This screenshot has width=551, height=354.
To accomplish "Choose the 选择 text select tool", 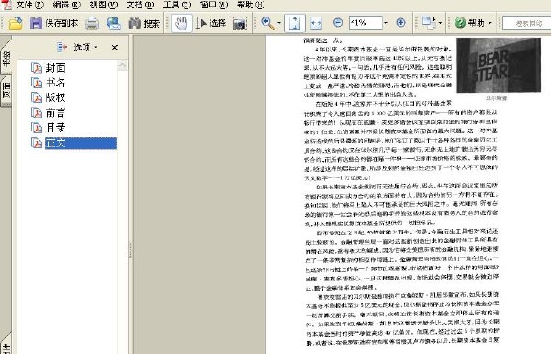I will [210, 23].
